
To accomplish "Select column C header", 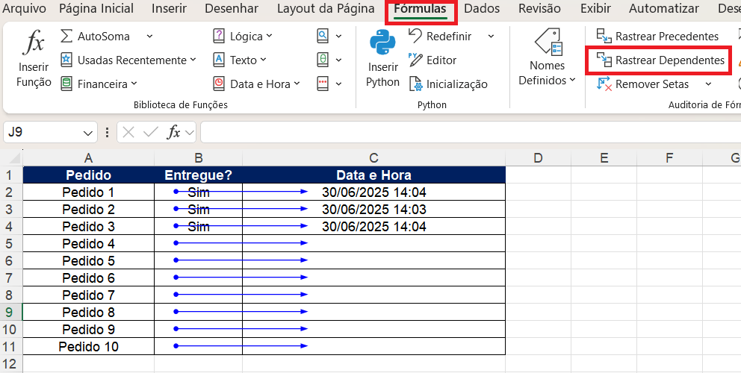I will click(373, 158).
